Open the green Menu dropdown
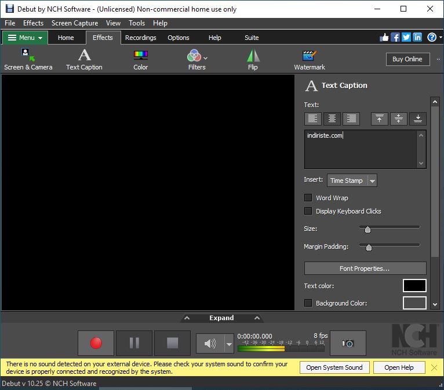 tap(25, 38)
